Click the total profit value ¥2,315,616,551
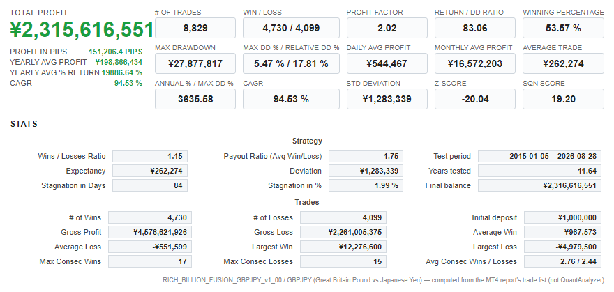The image size is (614, 292). click(x=82, y=30)
